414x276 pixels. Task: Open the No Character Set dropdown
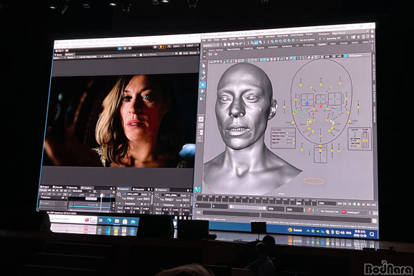click(329, 211)
